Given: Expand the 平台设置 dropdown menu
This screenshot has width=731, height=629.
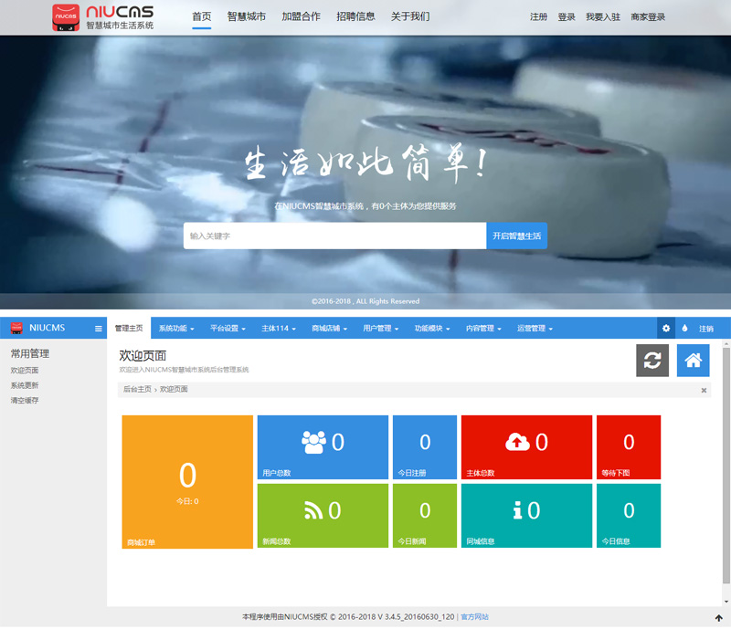Looking at the screenshot, I should point(228,329).
